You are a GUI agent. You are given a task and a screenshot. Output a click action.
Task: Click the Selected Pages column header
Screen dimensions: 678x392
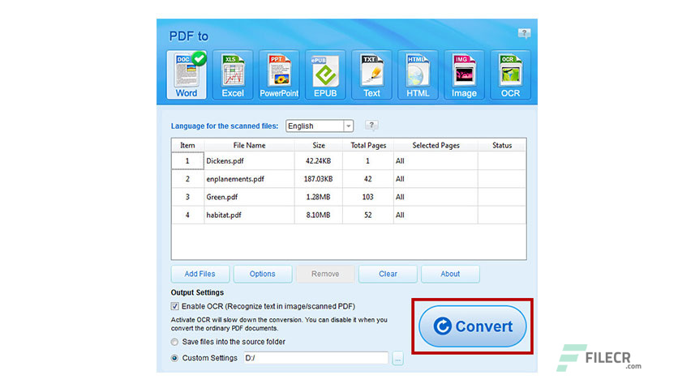tap(436, 146)
